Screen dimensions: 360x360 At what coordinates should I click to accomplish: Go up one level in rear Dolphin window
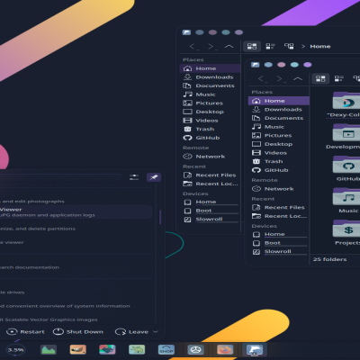[229, 46]
